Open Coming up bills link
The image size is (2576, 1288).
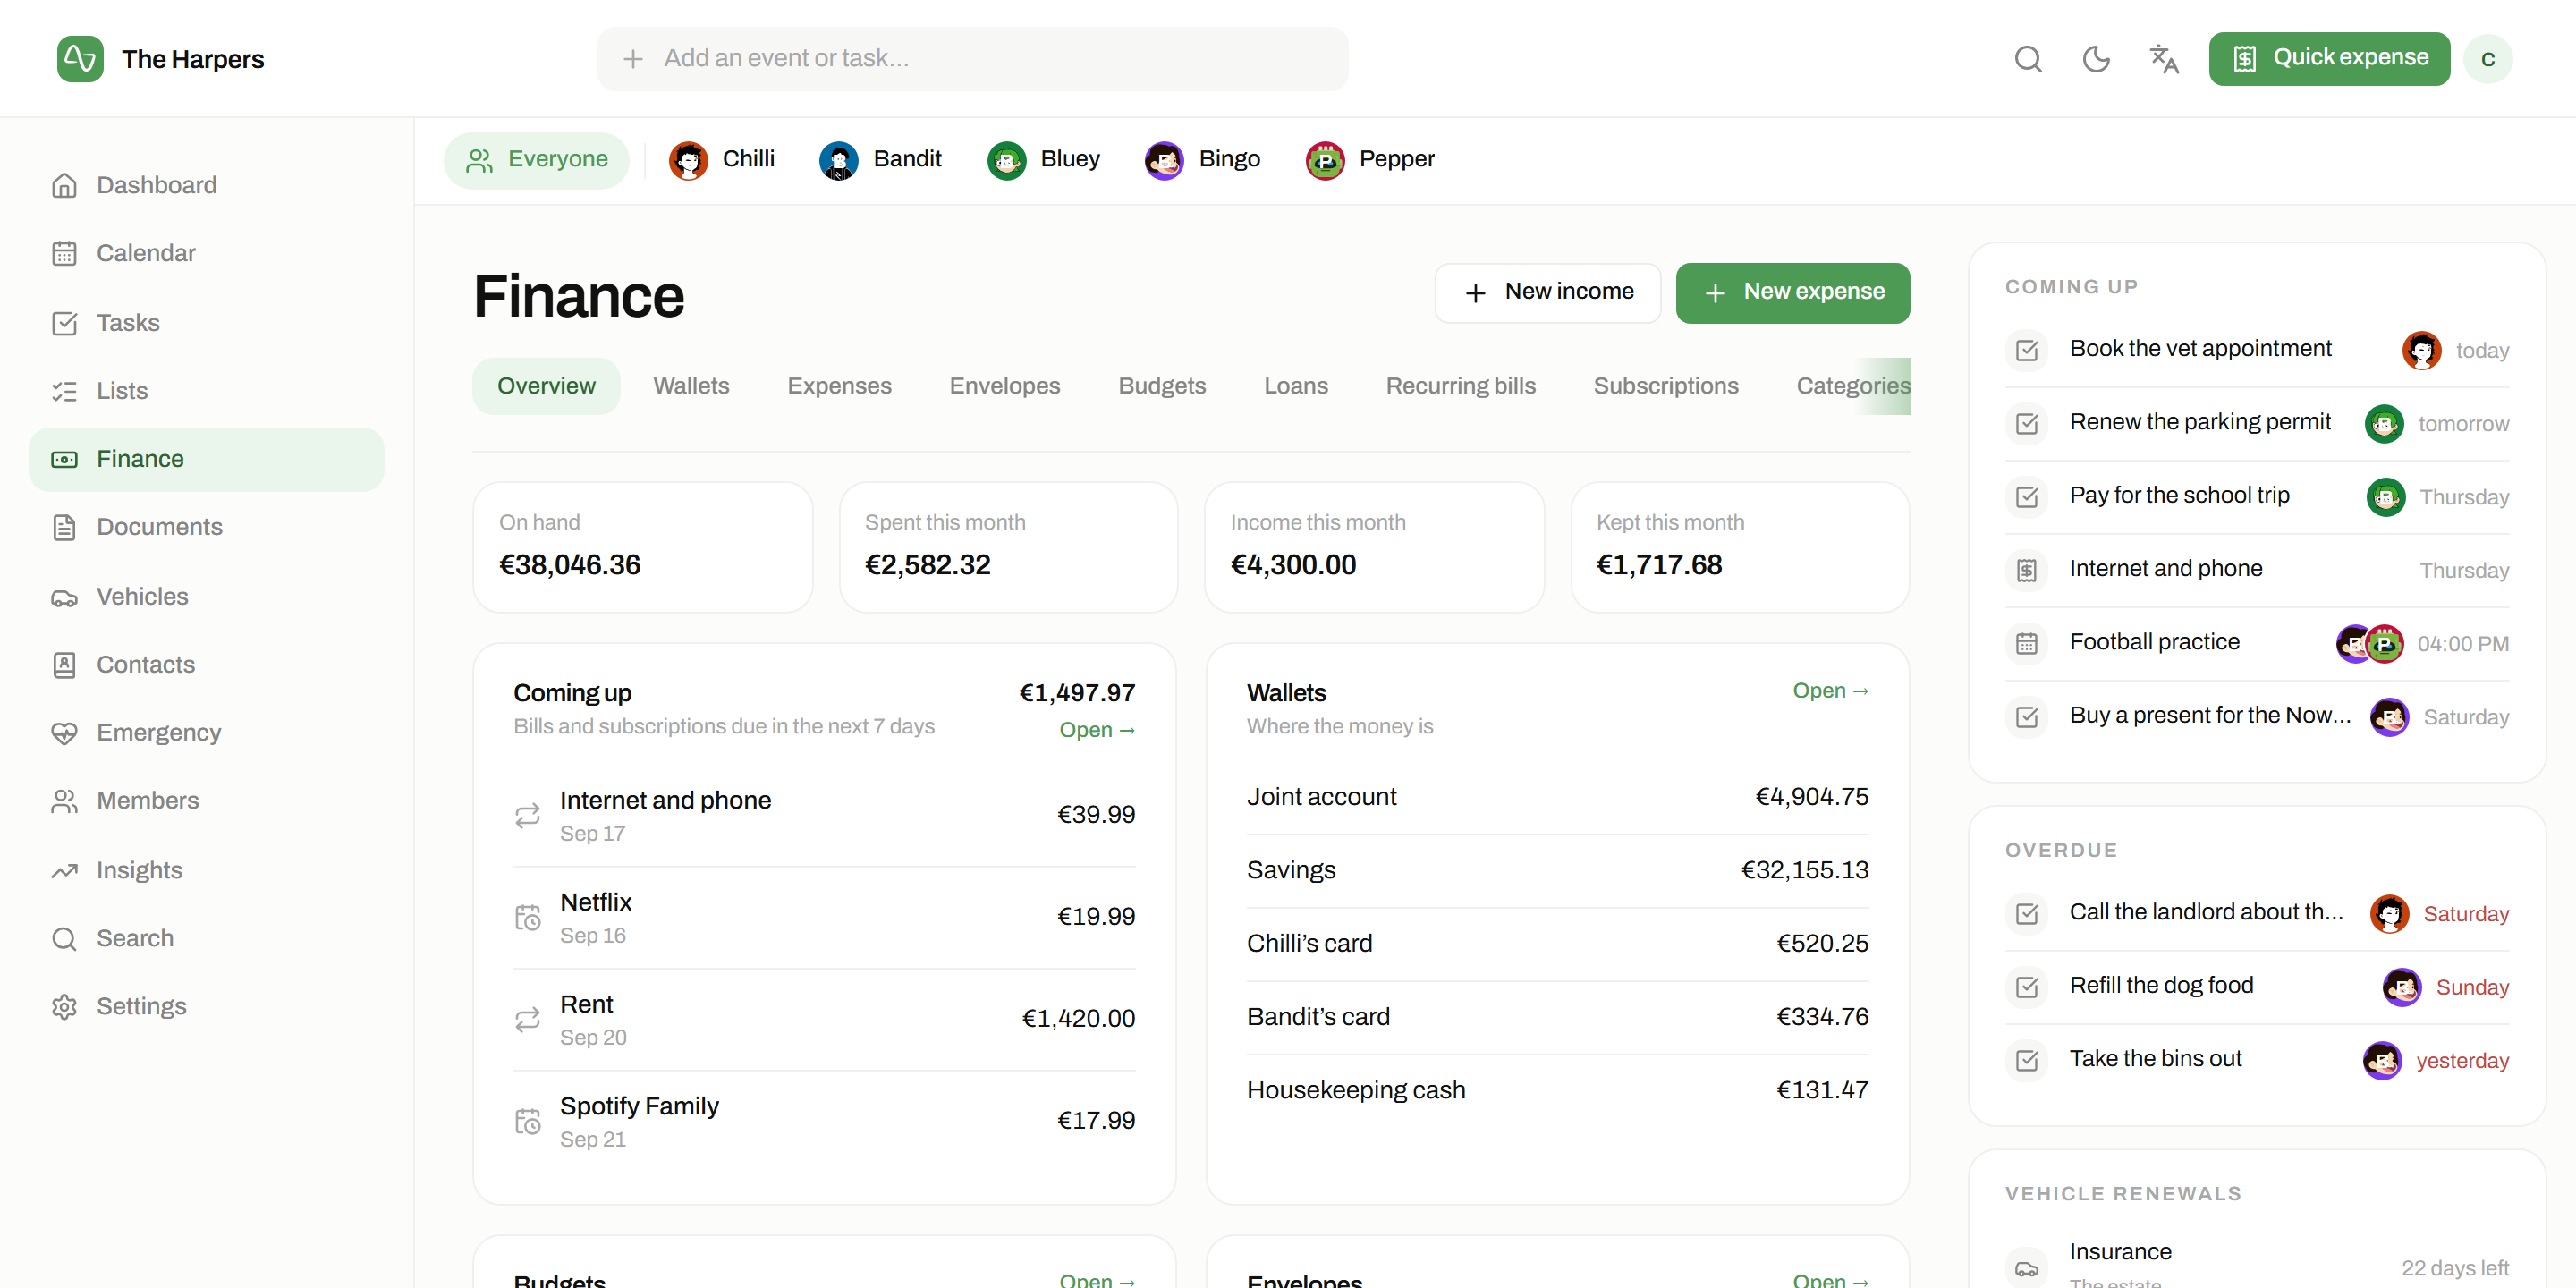pyautogui.click(x=1097, y=730)
